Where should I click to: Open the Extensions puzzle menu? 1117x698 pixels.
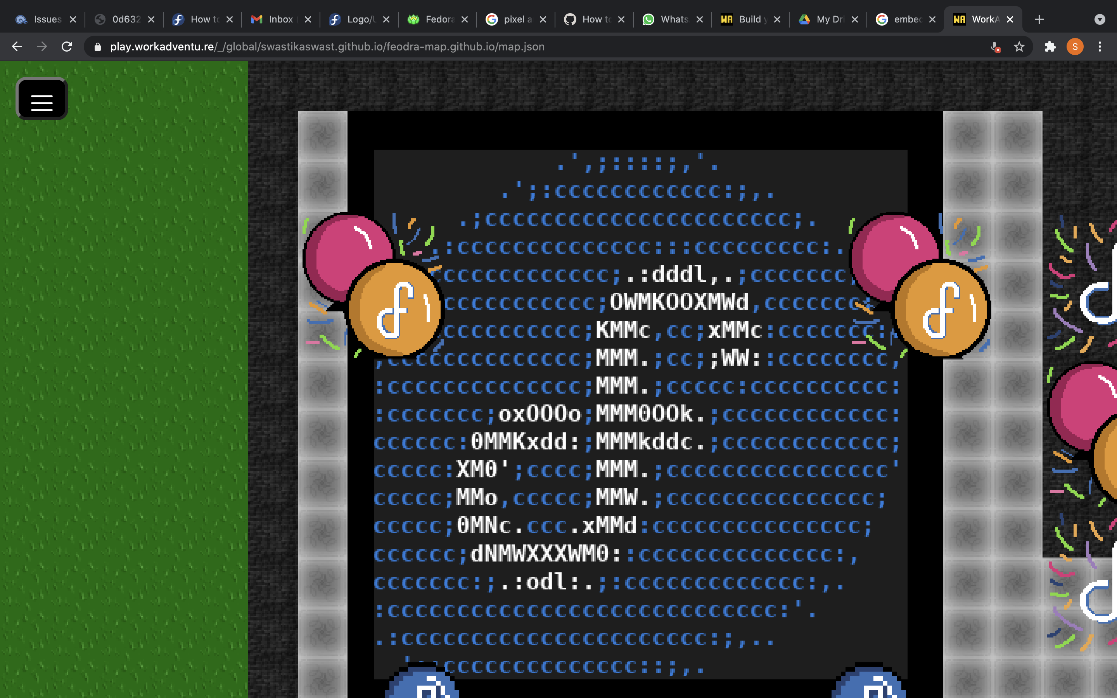(1050, 47)
